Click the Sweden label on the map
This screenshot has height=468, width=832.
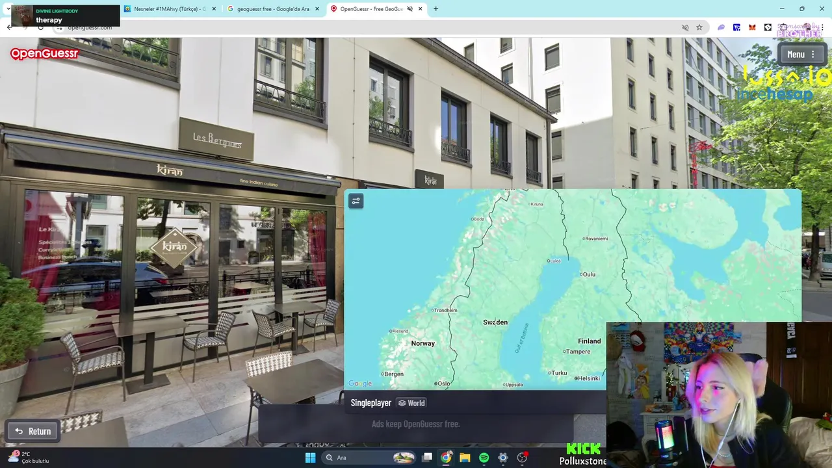click(495, 322)
